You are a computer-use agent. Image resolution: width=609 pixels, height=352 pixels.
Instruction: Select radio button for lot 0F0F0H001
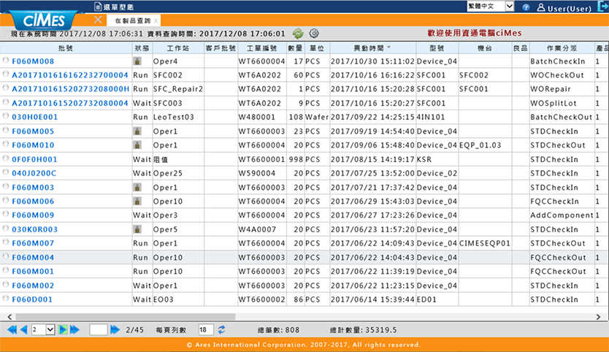pyautogui.click(x=6, y=158)
